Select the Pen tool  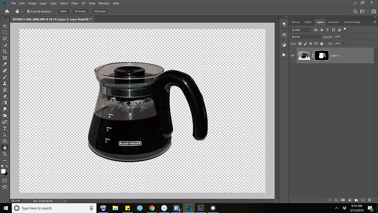click(5, 122)
